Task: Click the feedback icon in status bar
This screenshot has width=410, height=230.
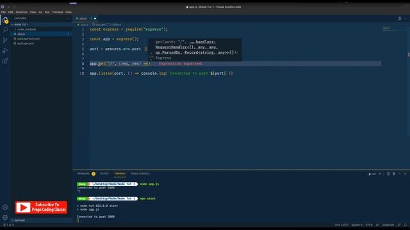Action: 399,225
